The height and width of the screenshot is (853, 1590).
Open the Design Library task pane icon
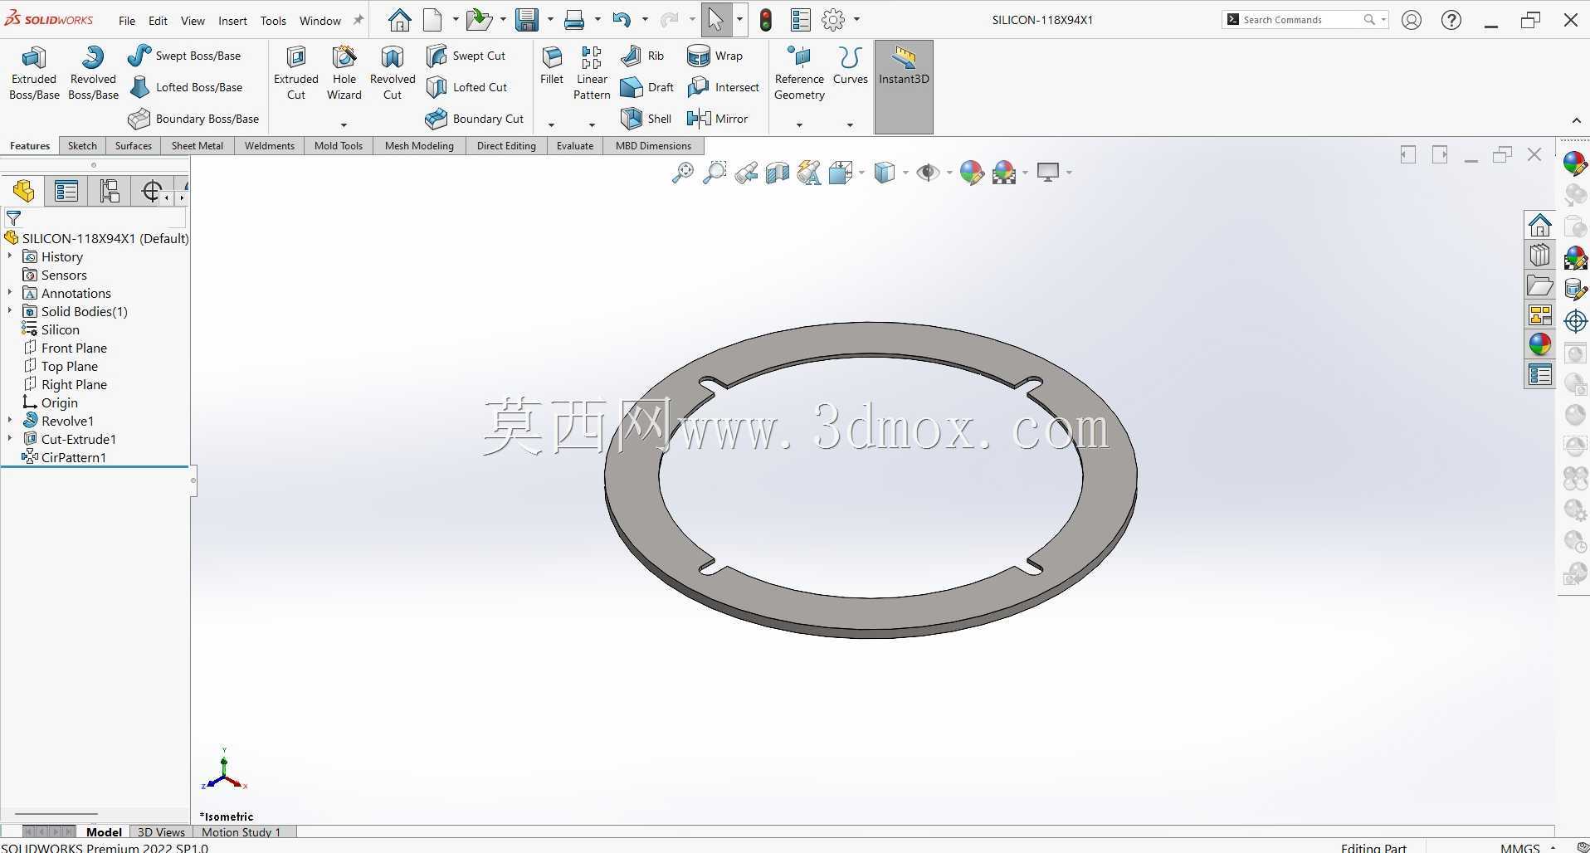1540,255
